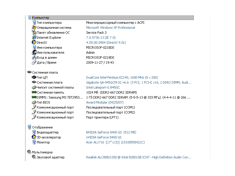Click the Компьютер header computer icon

click(x=29, y=18)
